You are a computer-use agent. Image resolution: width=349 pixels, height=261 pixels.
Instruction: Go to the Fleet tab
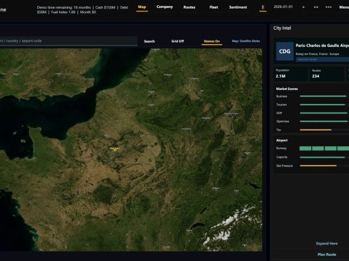click(x=214, y=7)
